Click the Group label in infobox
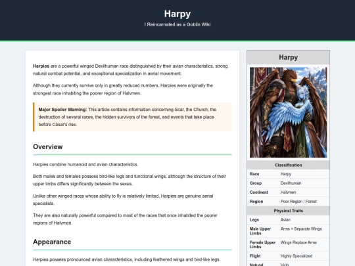The height and width of the screenshot is (266, 355). [256, 183]
